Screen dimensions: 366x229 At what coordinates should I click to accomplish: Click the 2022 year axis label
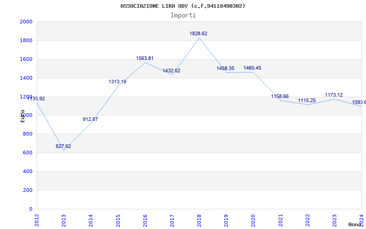pos(307,220)
